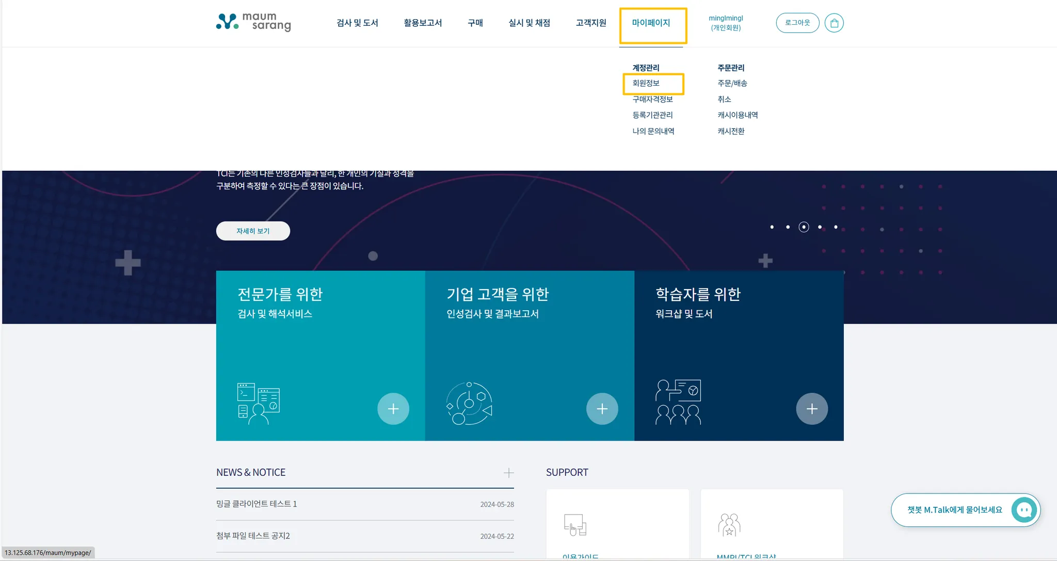Select the second carousel slide dot

coord(788,227)
